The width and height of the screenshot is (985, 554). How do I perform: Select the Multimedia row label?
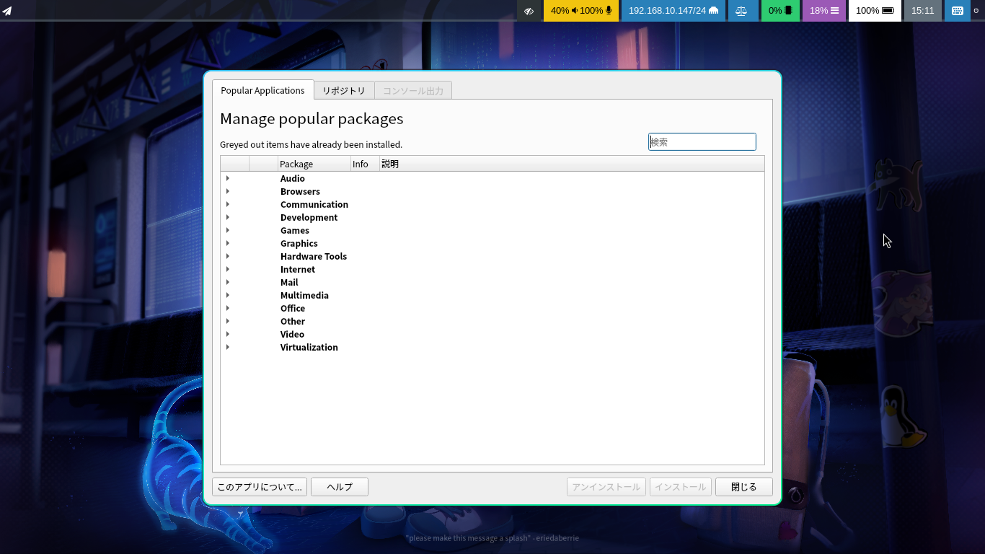[x=304, y=295]
